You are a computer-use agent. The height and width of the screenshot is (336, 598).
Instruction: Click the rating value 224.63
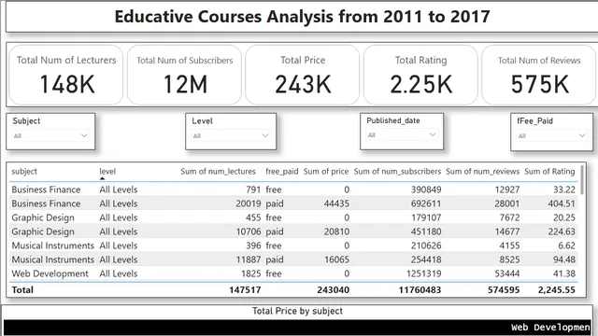pos(562,231)
